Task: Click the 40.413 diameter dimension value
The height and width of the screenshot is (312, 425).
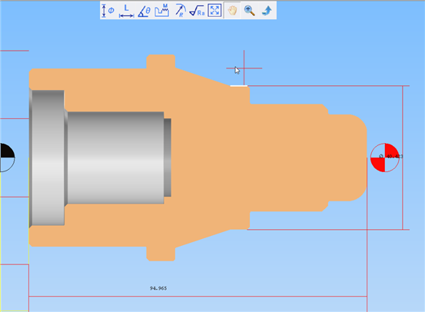Action: 392,157
